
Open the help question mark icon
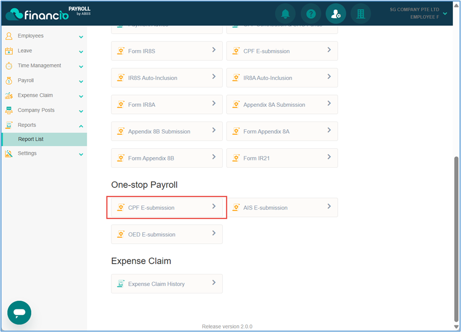click(311, 14)
